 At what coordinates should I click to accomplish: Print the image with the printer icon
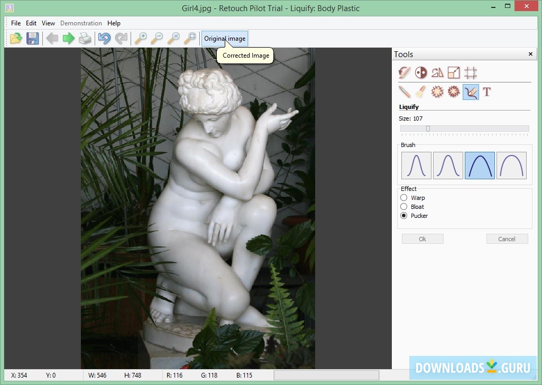[85, 39]
